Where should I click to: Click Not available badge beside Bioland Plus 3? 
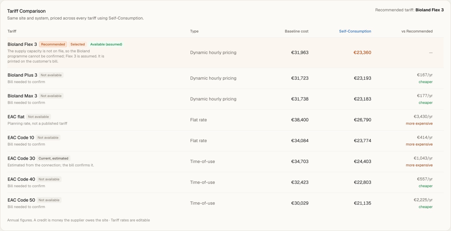pyautogui.click(x=51, y=75)
